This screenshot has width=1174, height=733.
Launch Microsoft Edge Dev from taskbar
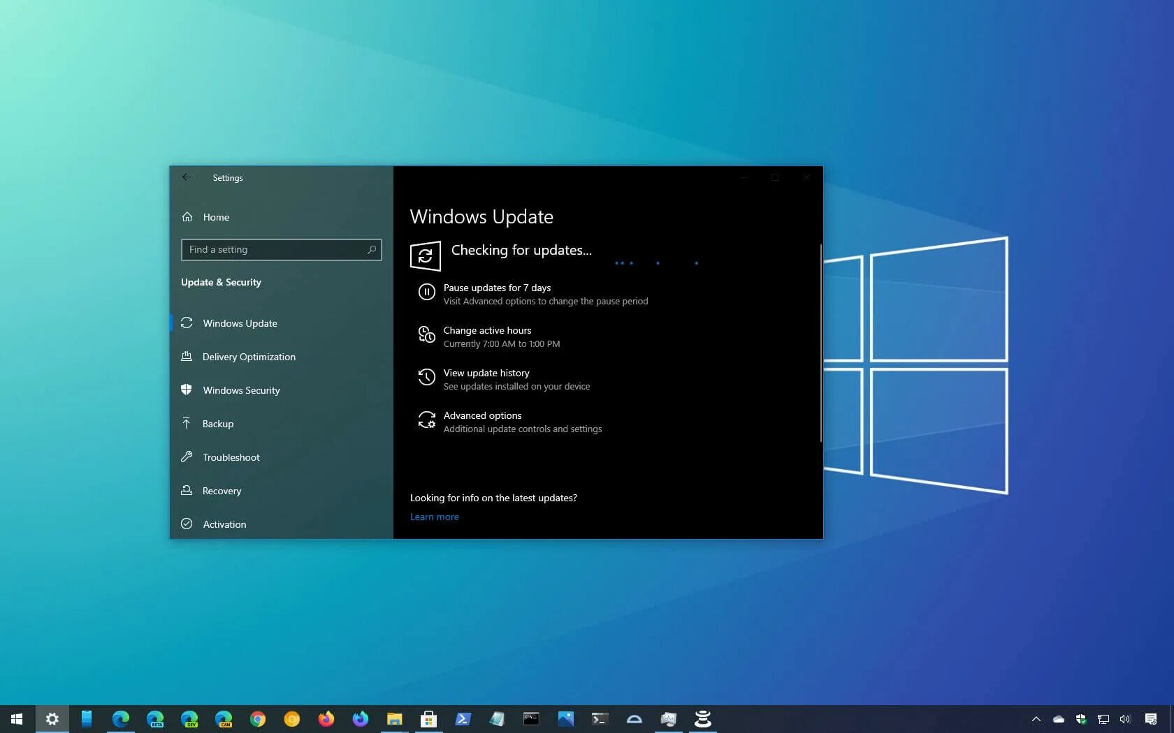click(x=189, y=719)
